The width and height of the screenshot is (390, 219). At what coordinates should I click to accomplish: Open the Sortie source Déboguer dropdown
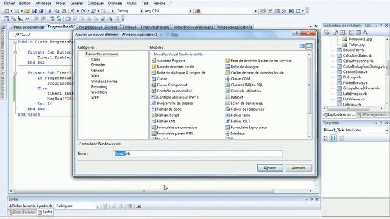point(97,206)
